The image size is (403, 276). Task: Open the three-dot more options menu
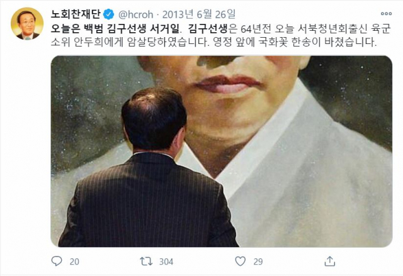tap(386, 14)
